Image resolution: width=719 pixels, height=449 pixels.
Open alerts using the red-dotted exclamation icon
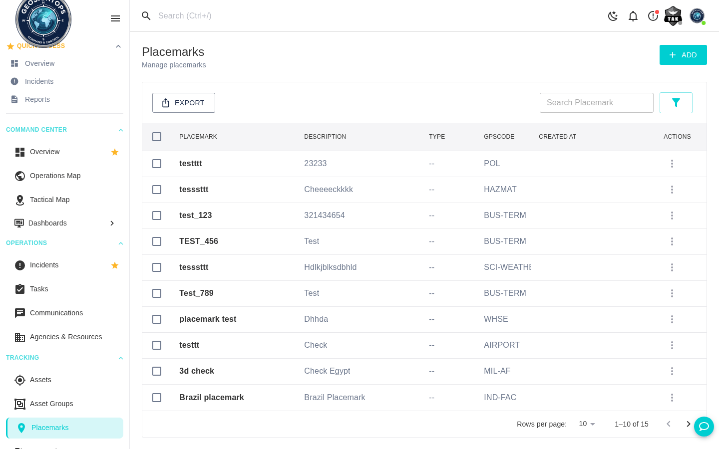653,16
